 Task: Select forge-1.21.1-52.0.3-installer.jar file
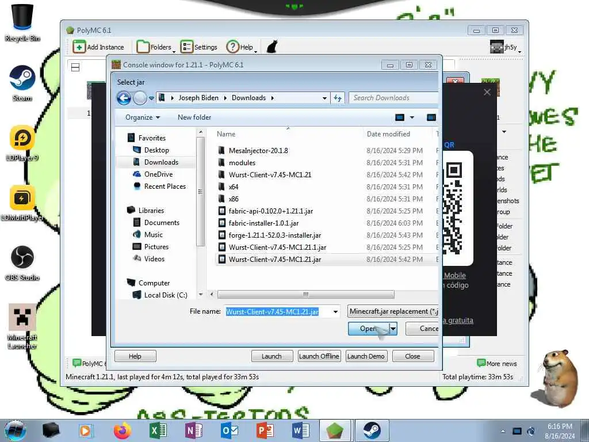point(274,235)
